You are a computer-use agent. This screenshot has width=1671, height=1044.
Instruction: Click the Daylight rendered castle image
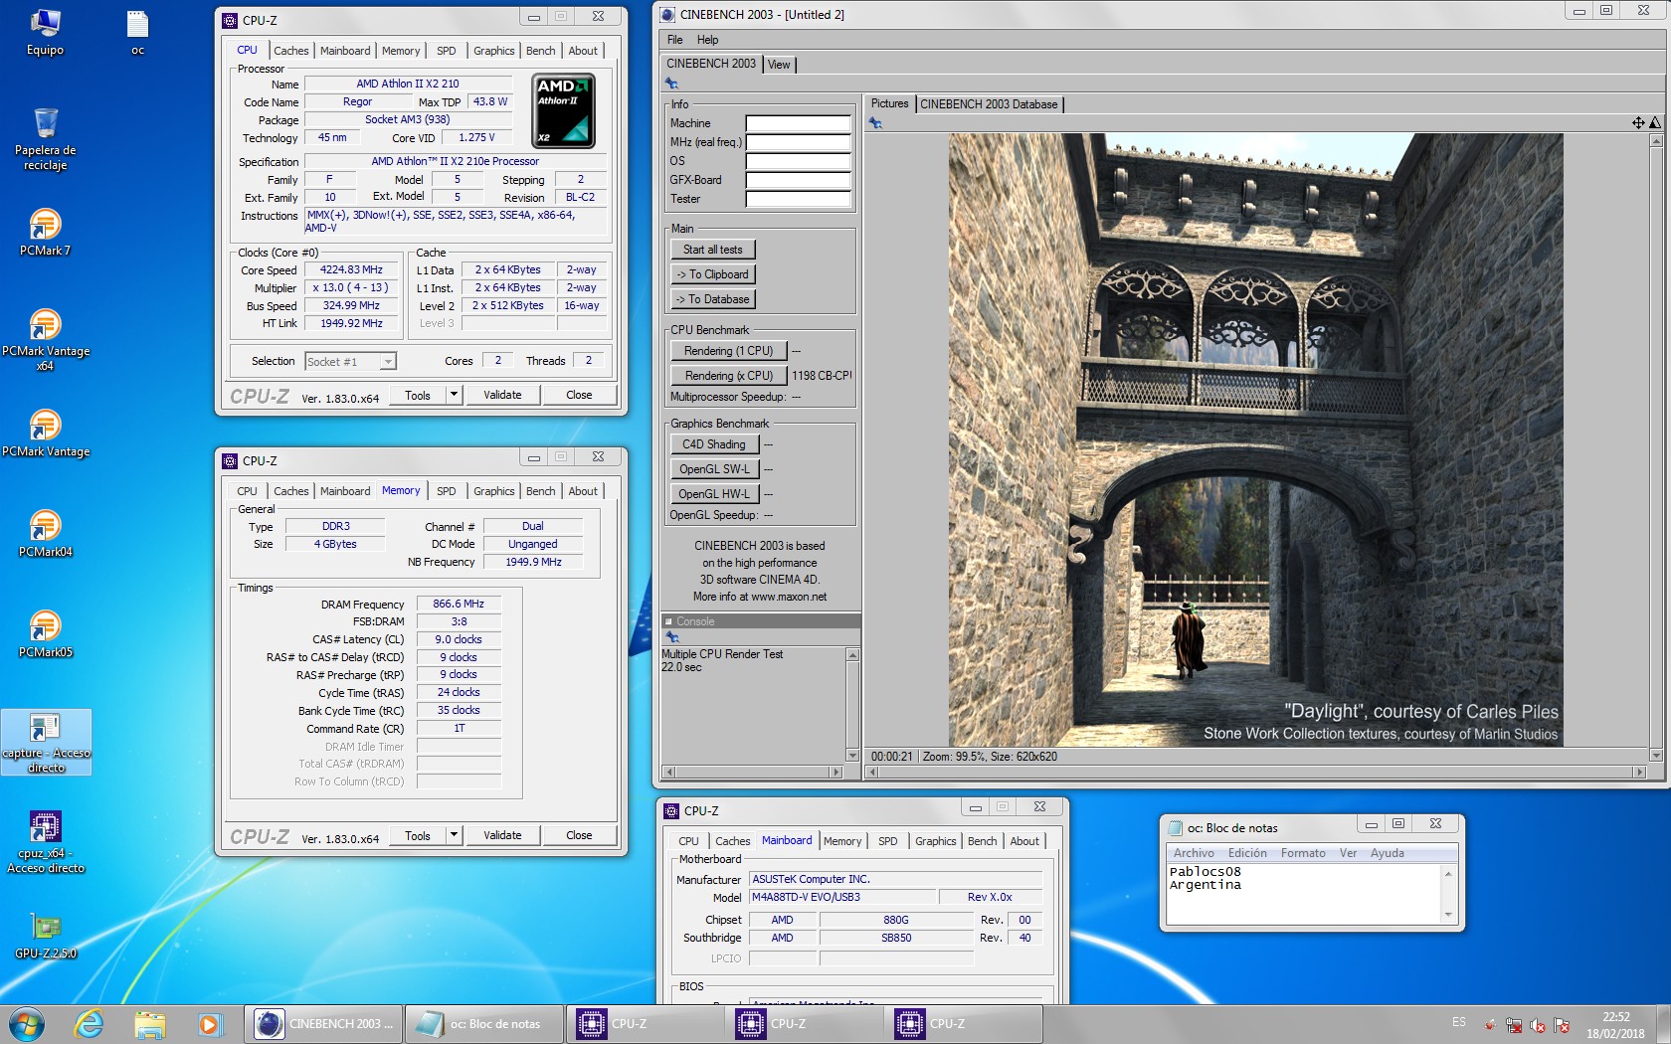click(x=1255, y=439)
